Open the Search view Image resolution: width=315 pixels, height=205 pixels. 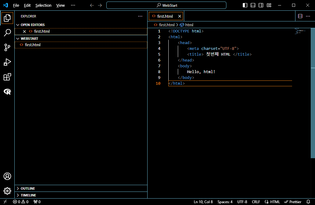7,33
